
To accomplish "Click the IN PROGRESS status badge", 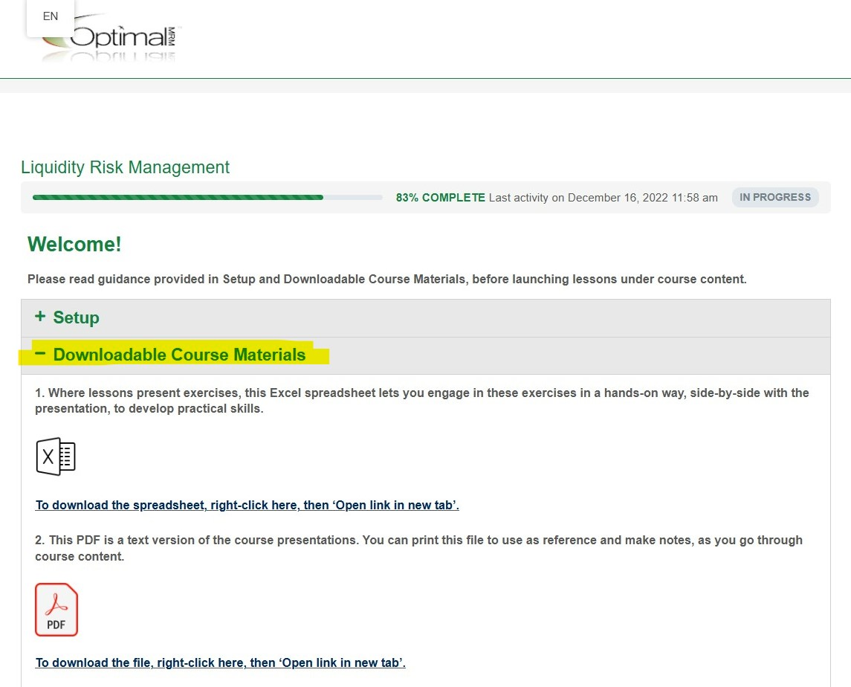I will [x=775, y=197].
